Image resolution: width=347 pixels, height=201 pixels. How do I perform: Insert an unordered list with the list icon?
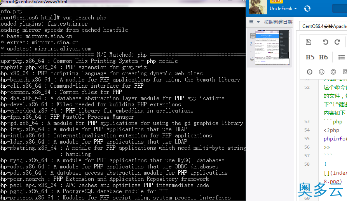pyautogui.click(x=342, y=57)
